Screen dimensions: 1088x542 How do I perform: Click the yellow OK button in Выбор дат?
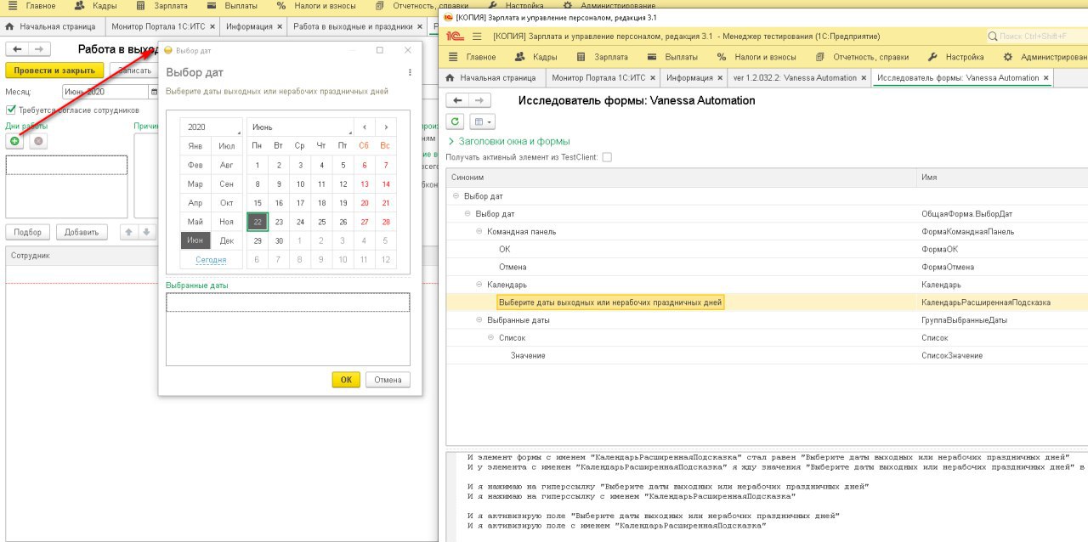[346, 380]
